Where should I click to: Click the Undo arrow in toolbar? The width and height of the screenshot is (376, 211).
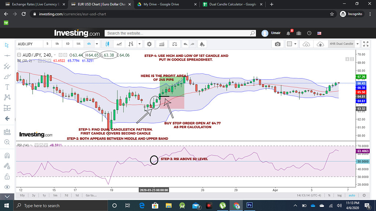185,44
